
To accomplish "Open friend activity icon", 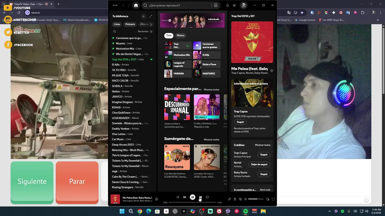I will 234,5.
